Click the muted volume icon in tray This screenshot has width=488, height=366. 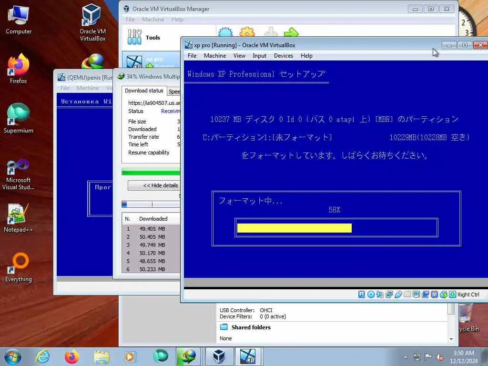(440, 357)
